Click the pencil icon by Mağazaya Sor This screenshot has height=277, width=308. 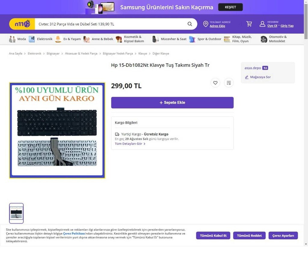247,77
